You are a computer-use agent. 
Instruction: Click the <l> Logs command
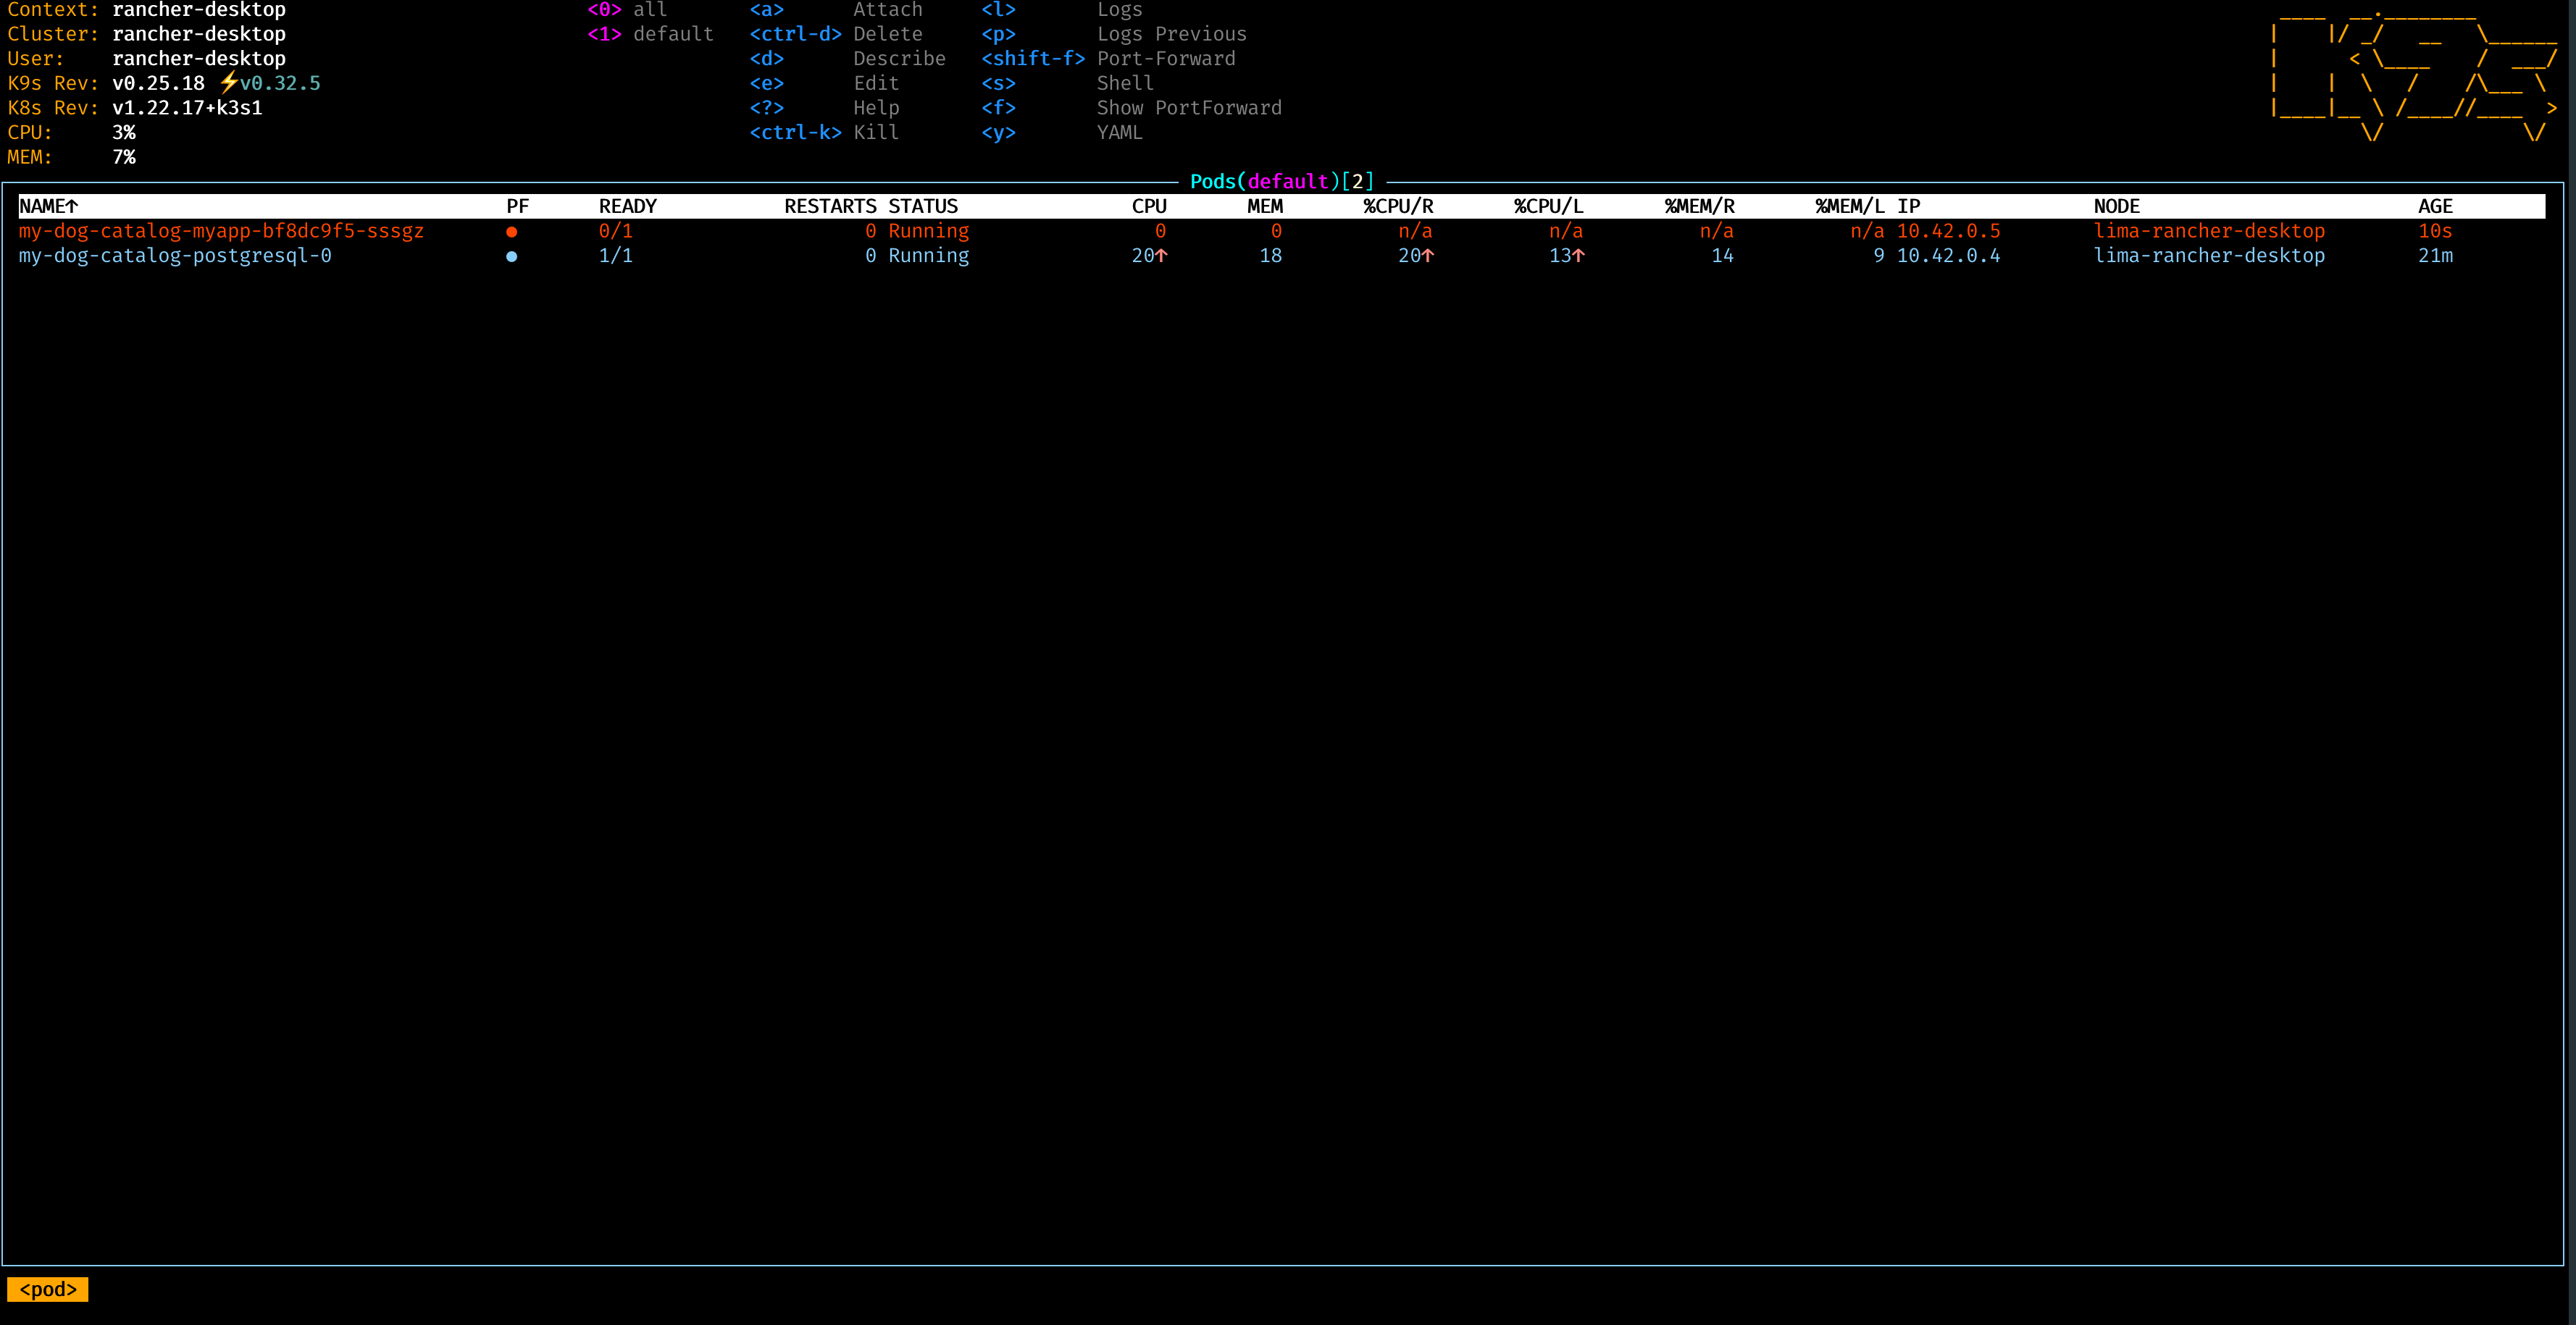tap(998, 10)
